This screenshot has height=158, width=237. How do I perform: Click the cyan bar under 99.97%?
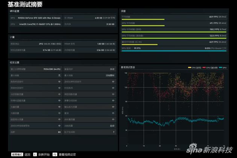174,51
